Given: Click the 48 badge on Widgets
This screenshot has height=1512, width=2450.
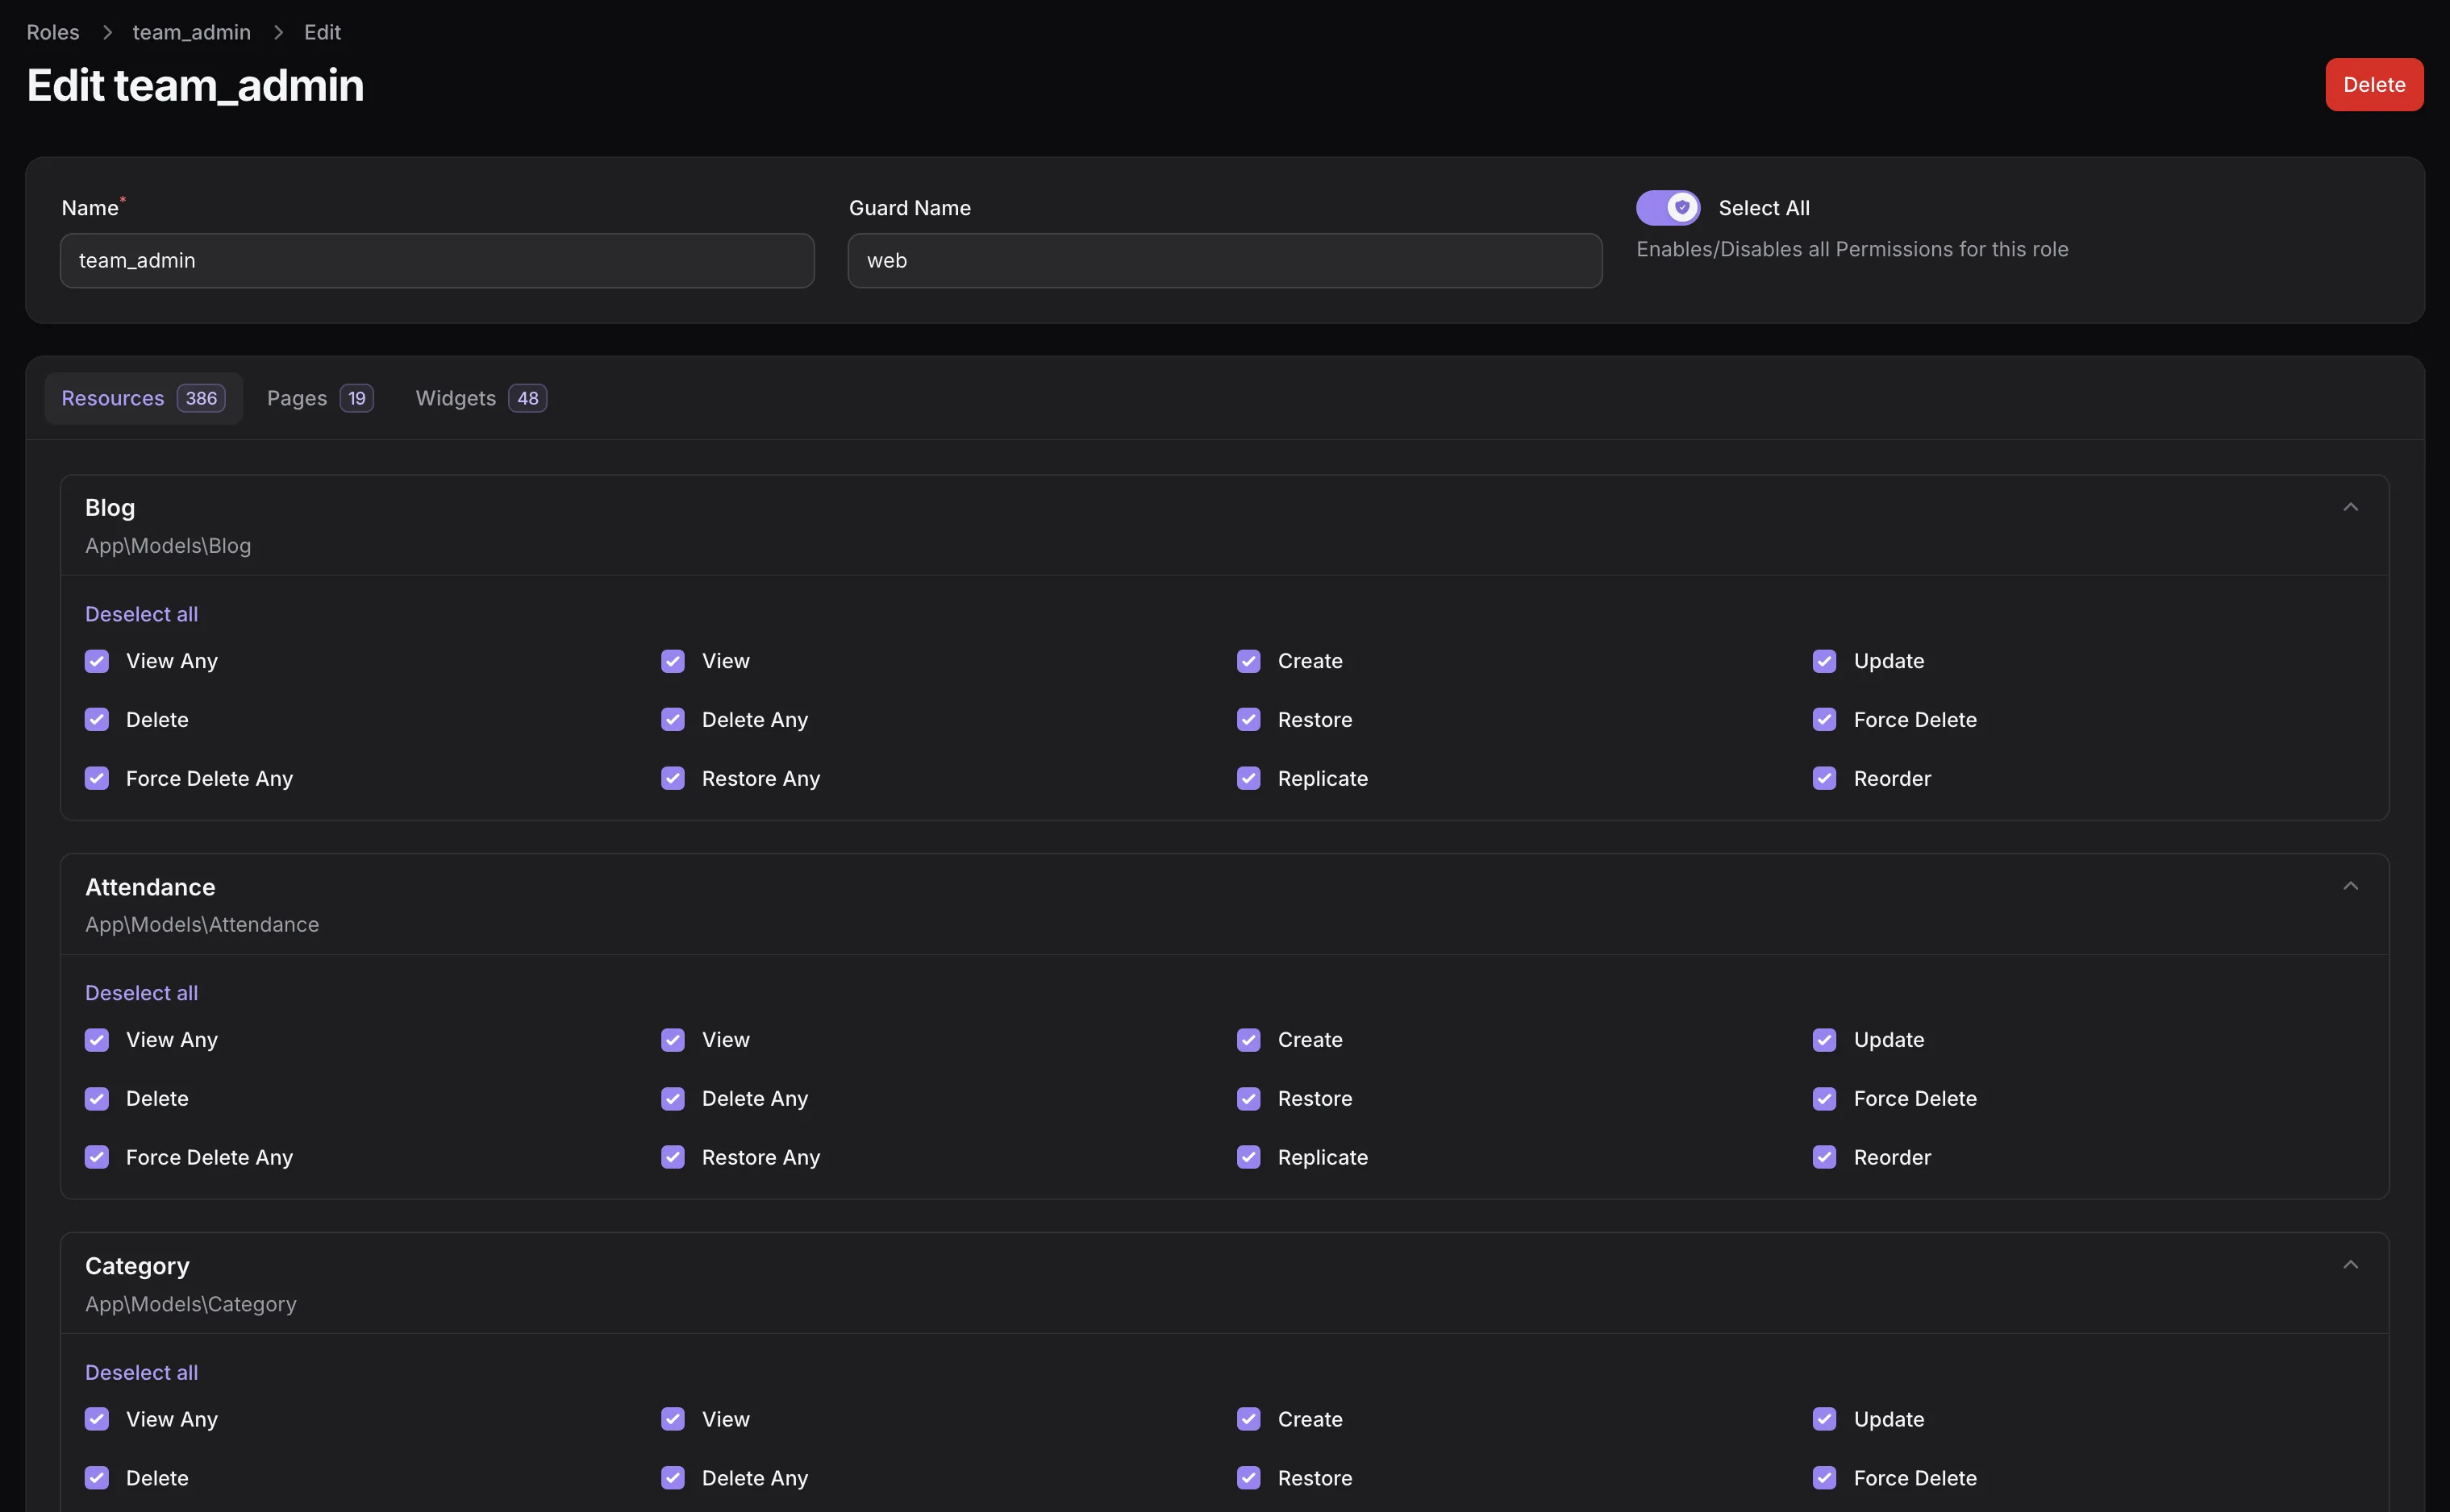Looking at the screenshot, I should click(527, 398).
